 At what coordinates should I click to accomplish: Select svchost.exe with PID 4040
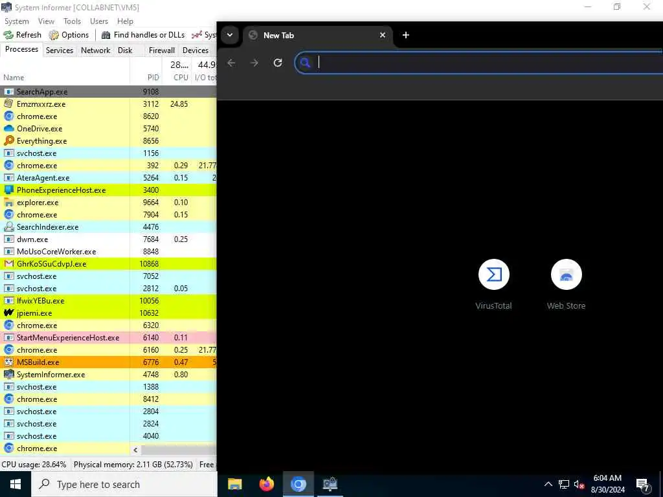(108, 436)
